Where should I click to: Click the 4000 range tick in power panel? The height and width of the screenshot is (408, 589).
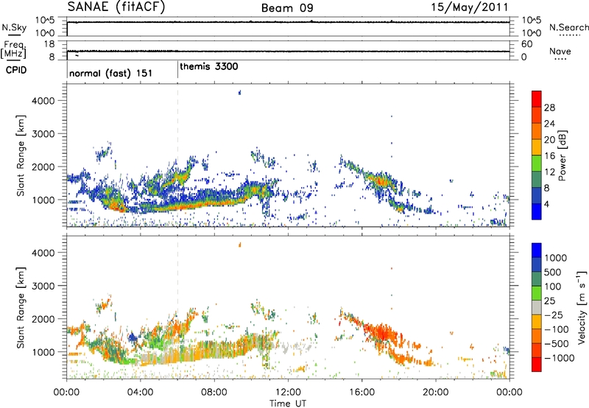point(43,100)
